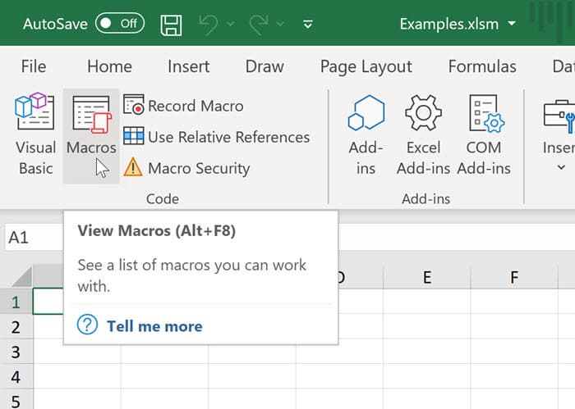Open the Visual Basic editor
575x409 pixels.
(x=35, y=134)
